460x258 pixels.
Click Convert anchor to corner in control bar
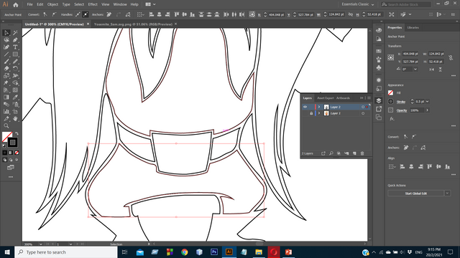(x=45, y=14)
